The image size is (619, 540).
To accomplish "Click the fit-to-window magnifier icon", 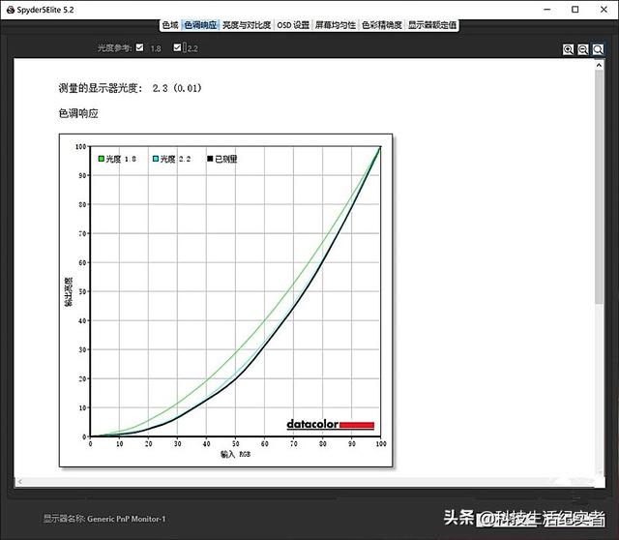I will (x=598, y=49).
